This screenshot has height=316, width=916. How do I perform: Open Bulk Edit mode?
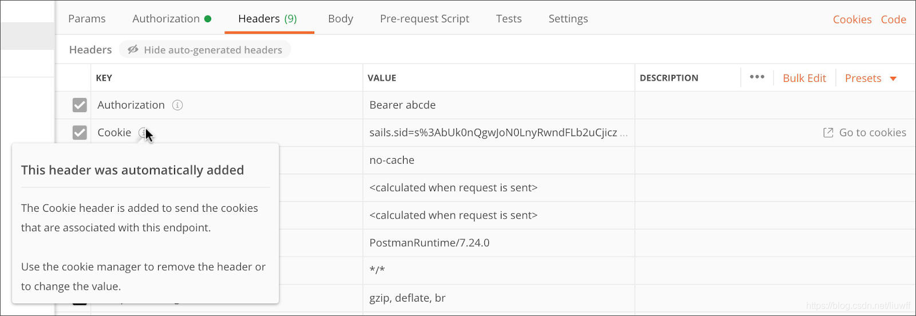pos(804,78)
